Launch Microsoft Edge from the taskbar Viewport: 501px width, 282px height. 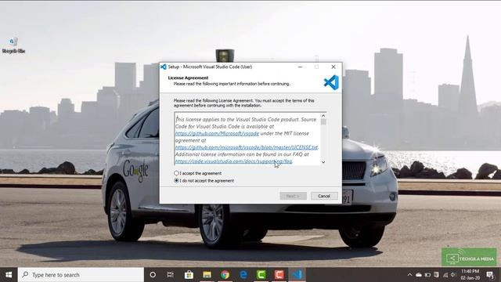tap(243, 275)
